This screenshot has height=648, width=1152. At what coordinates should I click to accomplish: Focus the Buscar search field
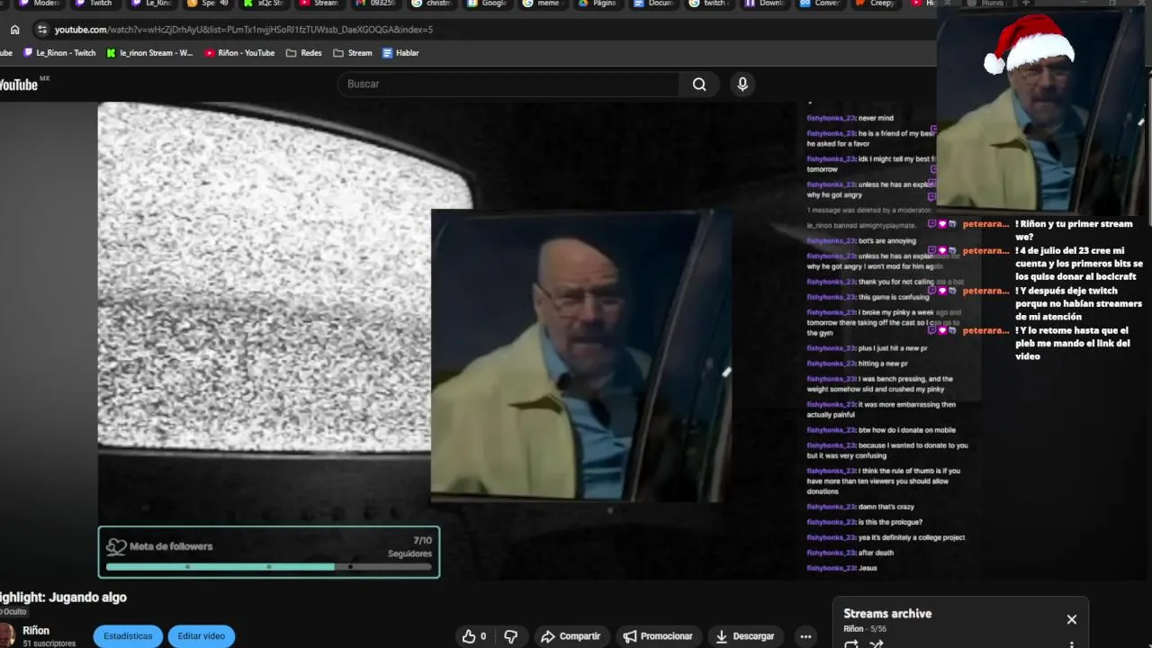[508, 85]
